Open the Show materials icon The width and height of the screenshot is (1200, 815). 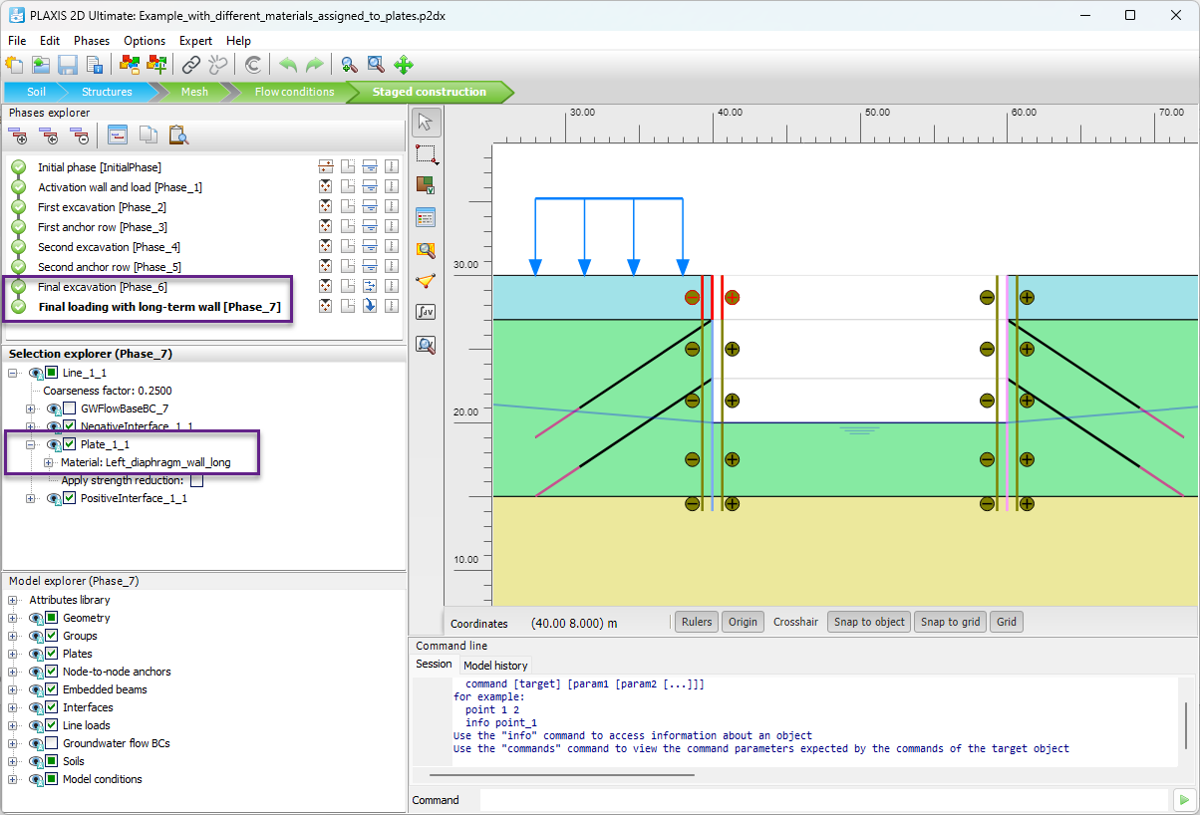(130, 65)
